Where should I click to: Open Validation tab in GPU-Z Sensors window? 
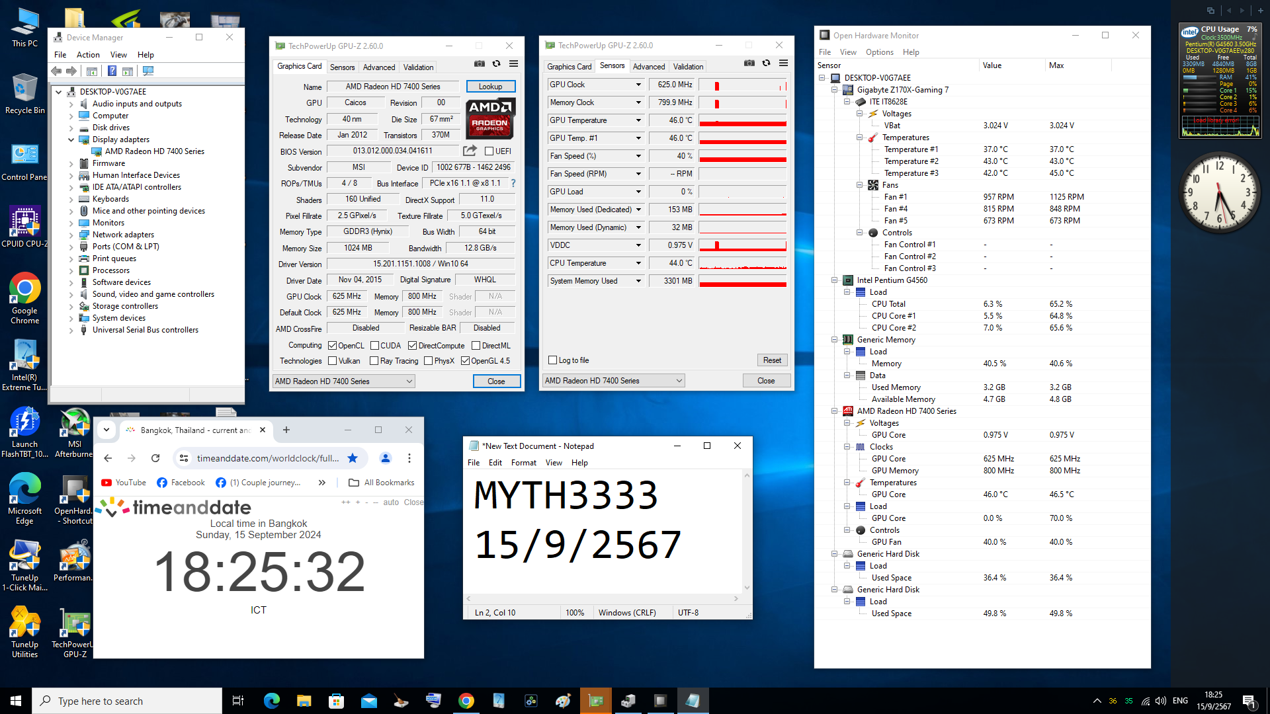tap(689, 66)
